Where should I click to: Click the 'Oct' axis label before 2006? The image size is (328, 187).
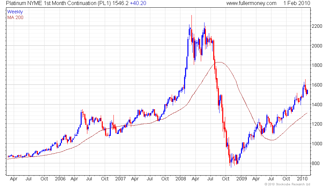(44, 179)
